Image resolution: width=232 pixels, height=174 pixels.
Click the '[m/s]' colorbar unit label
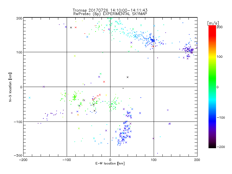213,23
